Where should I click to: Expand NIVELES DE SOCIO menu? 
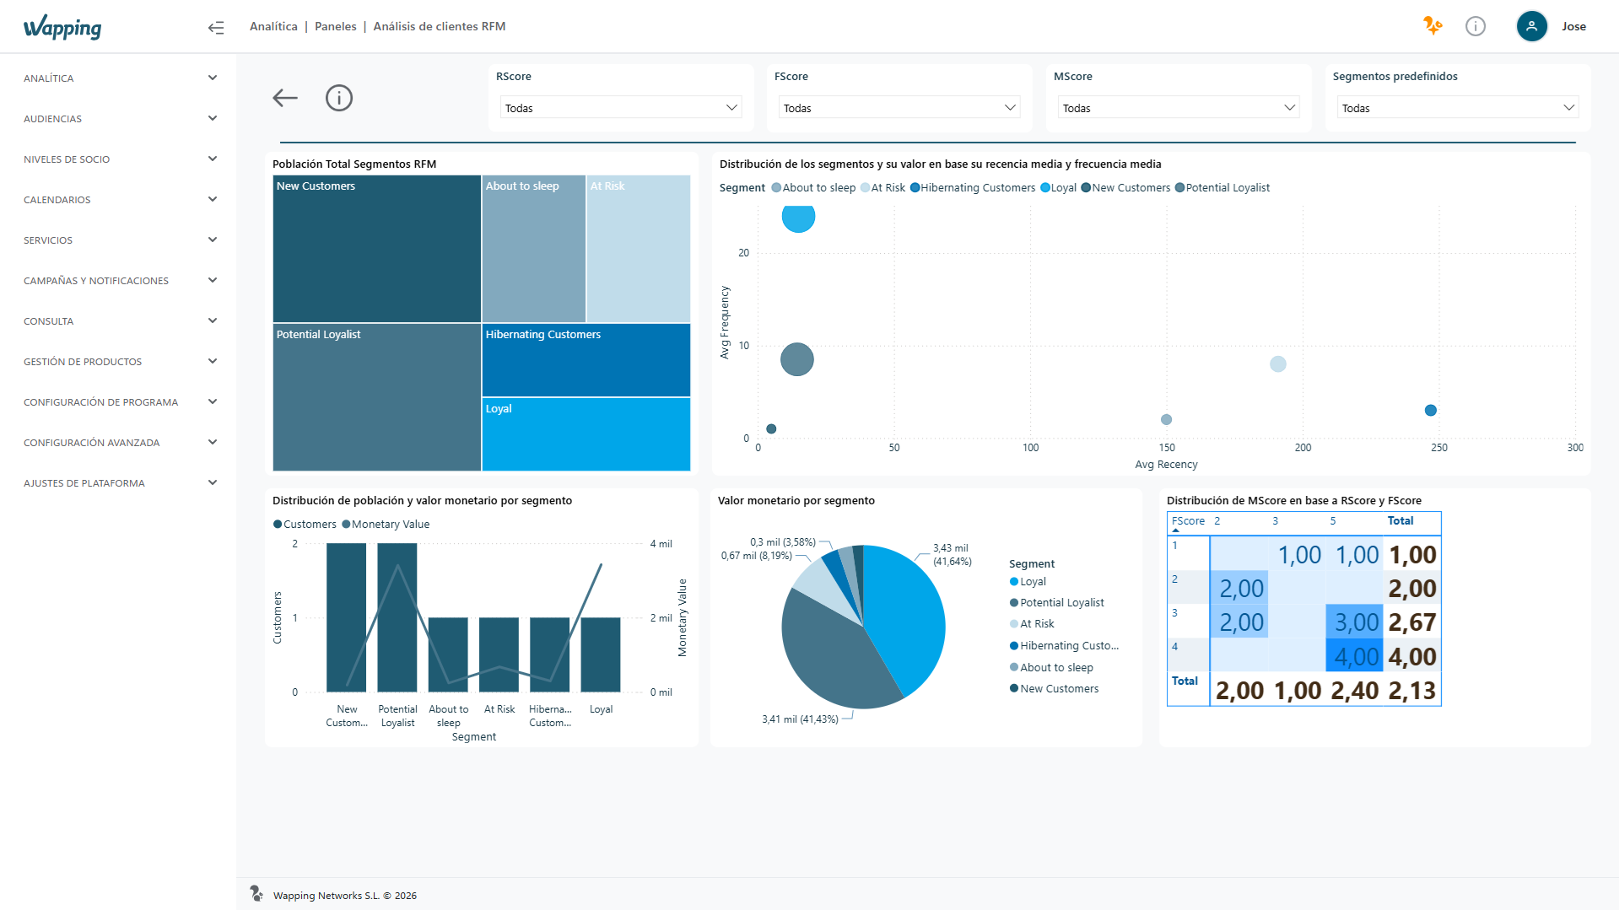[118, 159]
